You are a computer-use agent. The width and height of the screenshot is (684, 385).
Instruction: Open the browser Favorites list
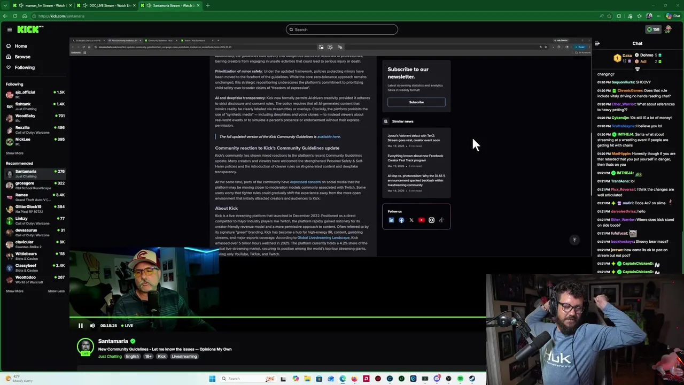(639, 16)
